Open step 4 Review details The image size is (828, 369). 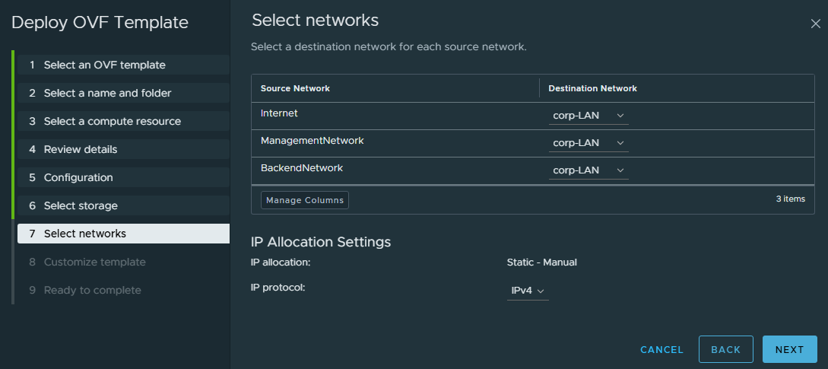coord(80,150)
